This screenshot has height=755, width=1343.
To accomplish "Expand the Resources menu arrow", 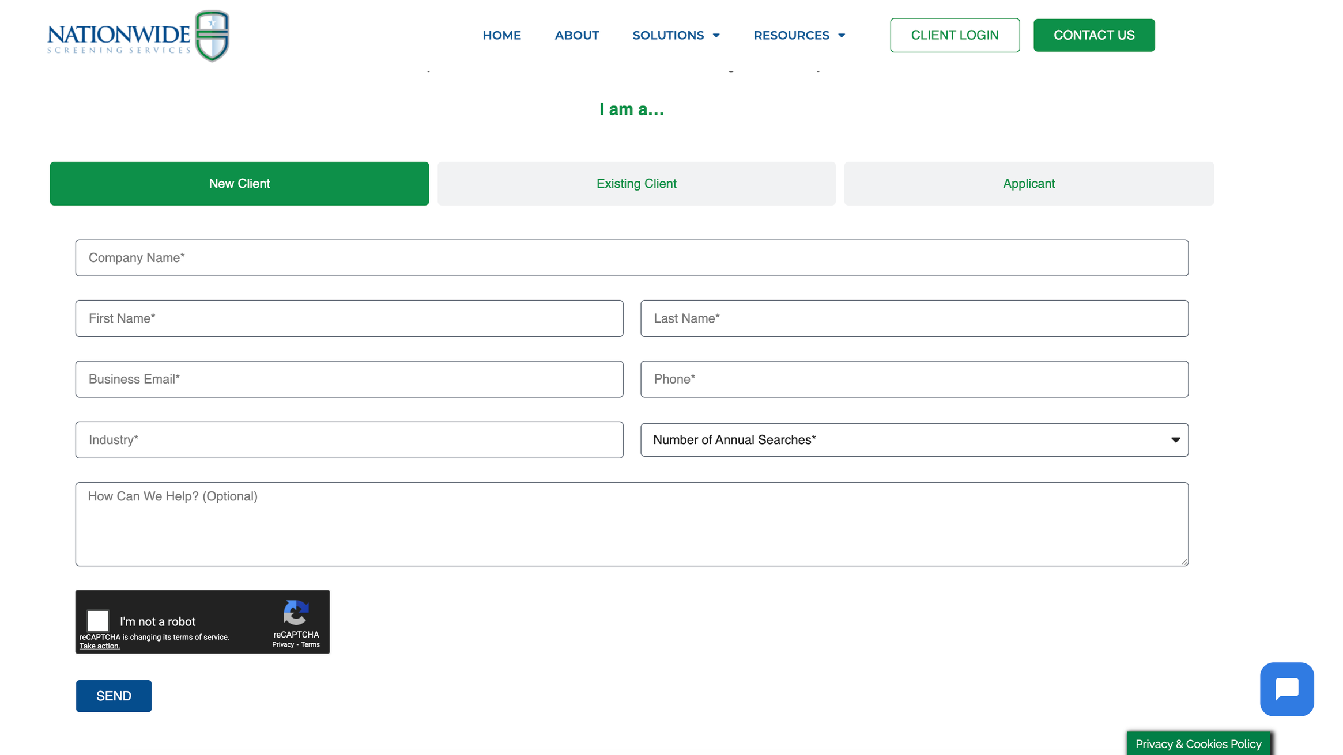I will coord(841,36).
